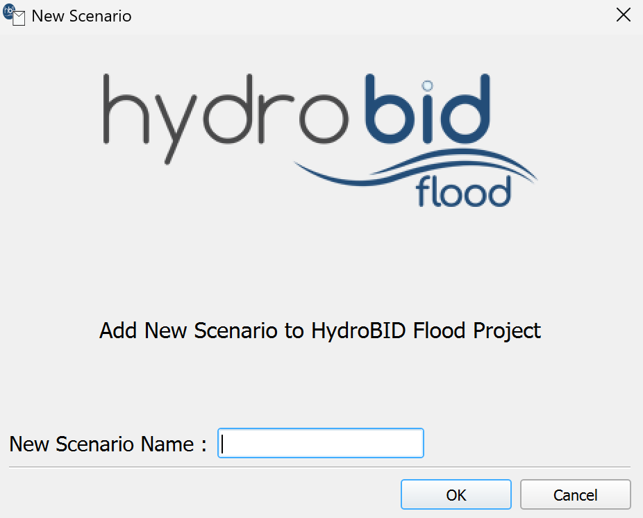
Task: Click the horizontal separator line above the buttons
Action: click(x=320, y=467)
